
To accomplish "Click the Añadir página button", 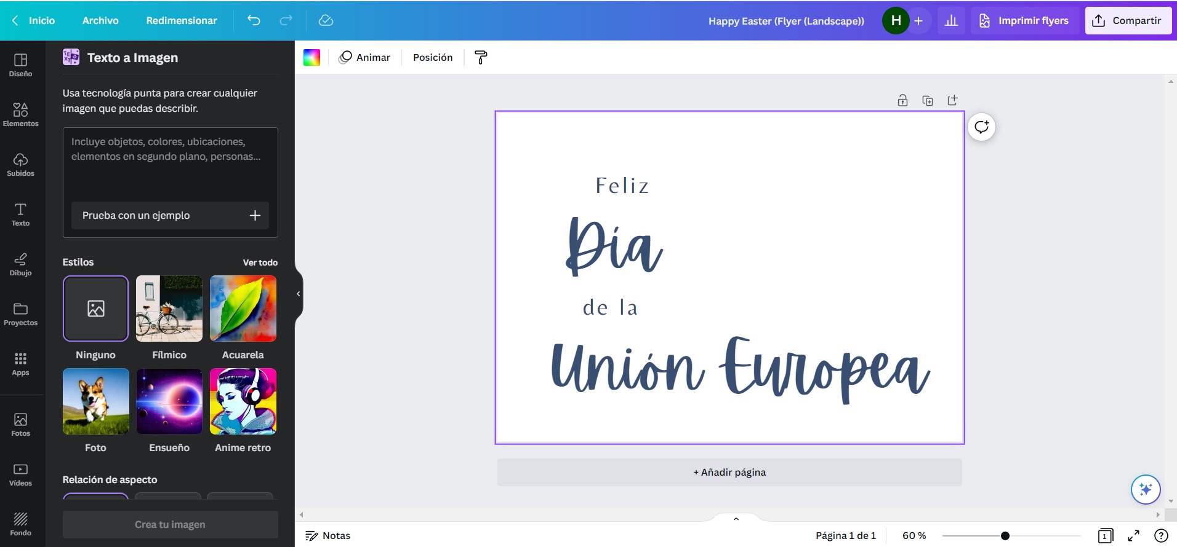I will click(729, 472).
